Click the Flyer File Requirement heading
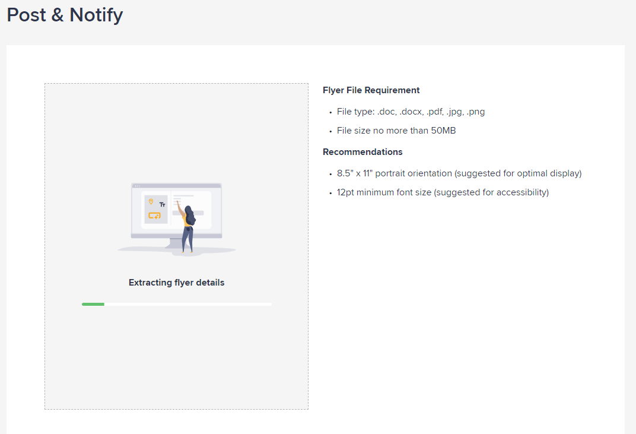 coord(371,90)
